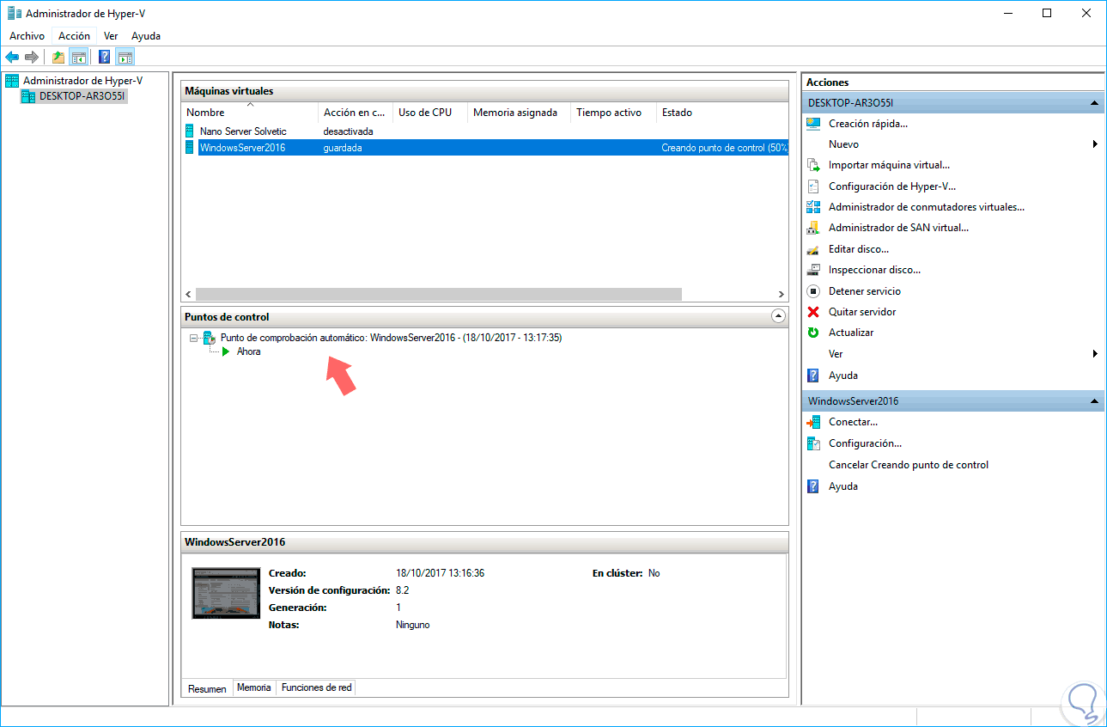This screenshot has width=1107, height=727.
Task: Switch to the Funciones de red tab
Action: tap(317, 687)
